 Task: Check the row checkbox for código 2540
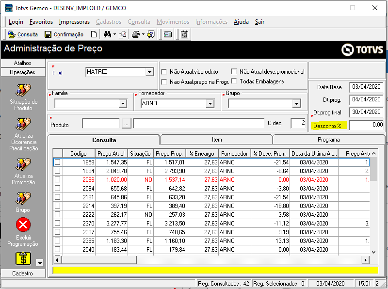[57, 249]
